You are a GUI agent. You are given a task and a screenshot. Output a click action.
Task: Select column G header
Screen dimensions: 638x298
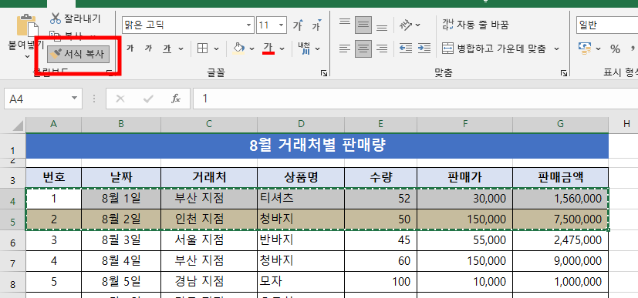560,125
